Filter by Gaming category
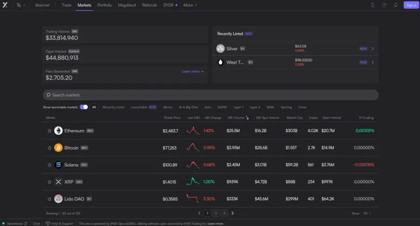 286,107
